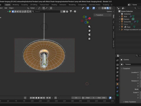Open the Scene properties tab icon

point(117,76)
